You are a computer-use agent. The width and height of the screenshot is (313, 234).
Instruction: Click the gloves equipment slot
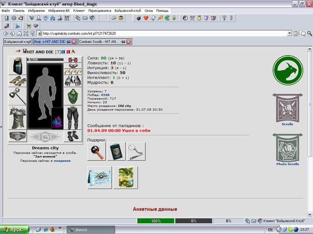(x=73, y=81)
